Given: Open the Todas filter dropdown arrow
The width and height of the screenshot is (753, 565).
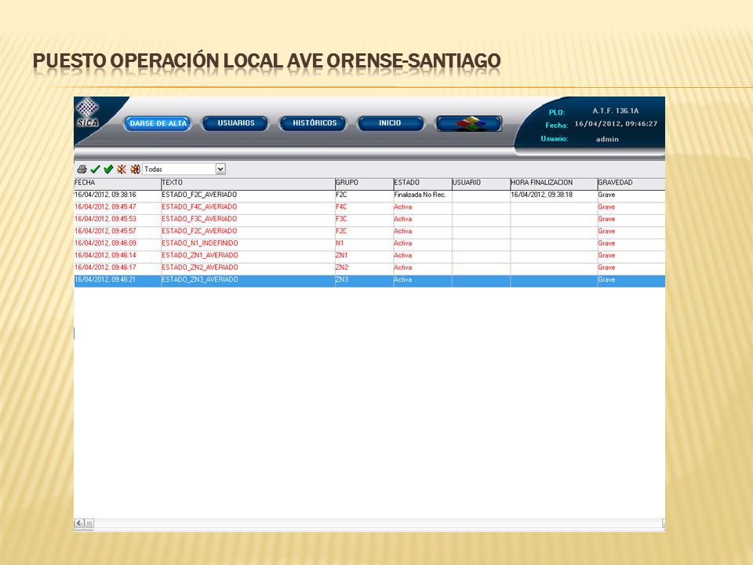Looking at the screenshot, I should [x=220, y=169].
